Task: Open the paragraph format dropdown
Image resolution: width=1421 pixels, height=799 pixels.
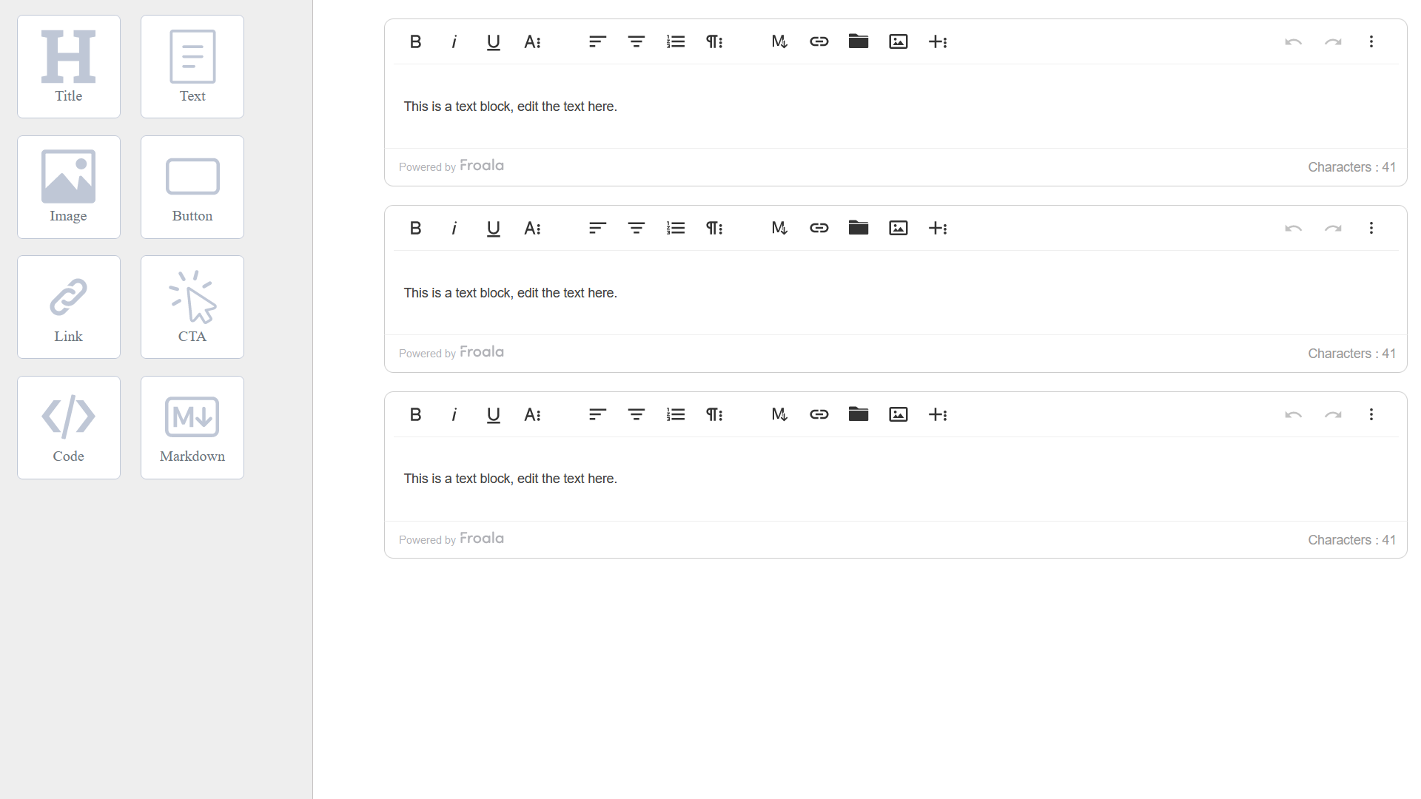Action: tap(713, 41)
